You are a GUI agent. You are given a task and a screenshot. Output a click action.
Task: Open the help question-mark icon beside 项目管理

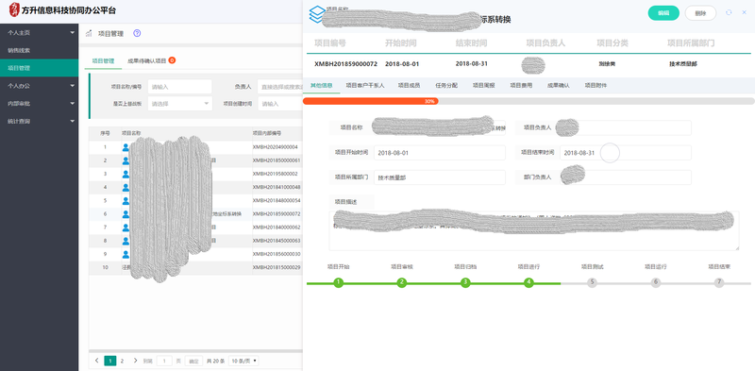pyautogui.click(x=137, y=33)
